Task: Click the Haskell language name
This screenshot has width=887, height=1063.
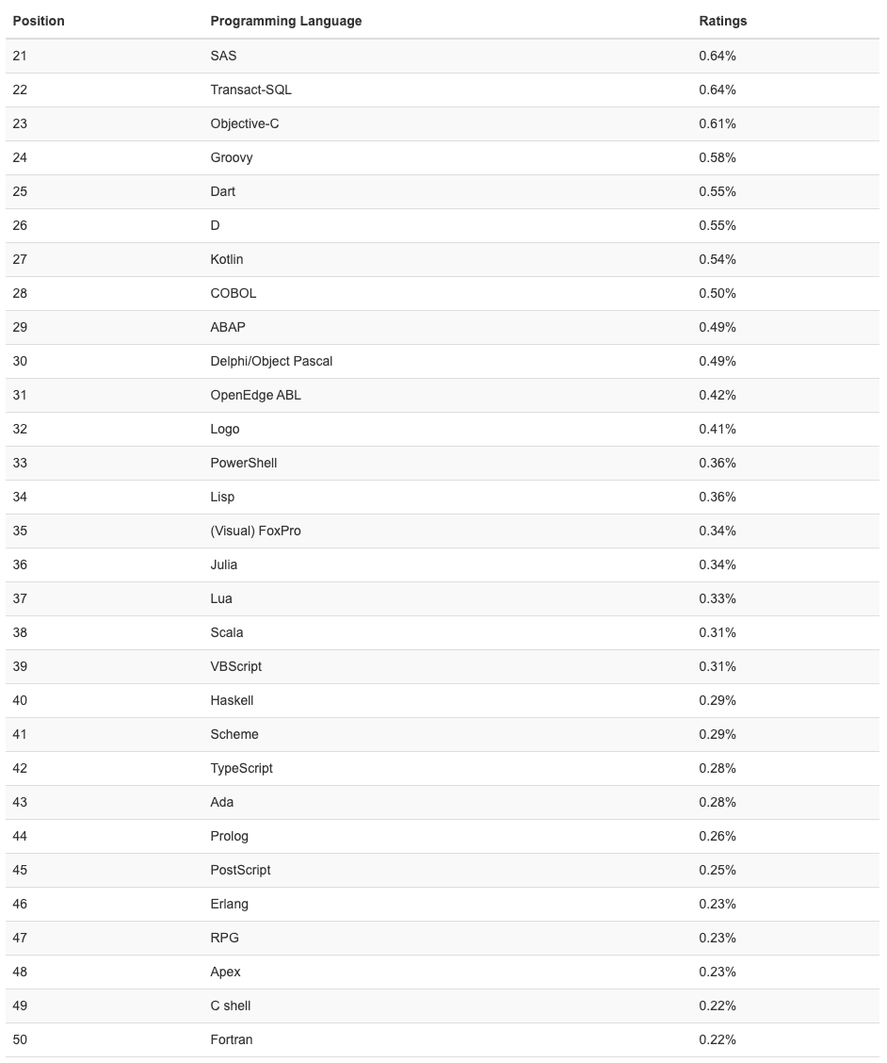Action: coord(232,700)
